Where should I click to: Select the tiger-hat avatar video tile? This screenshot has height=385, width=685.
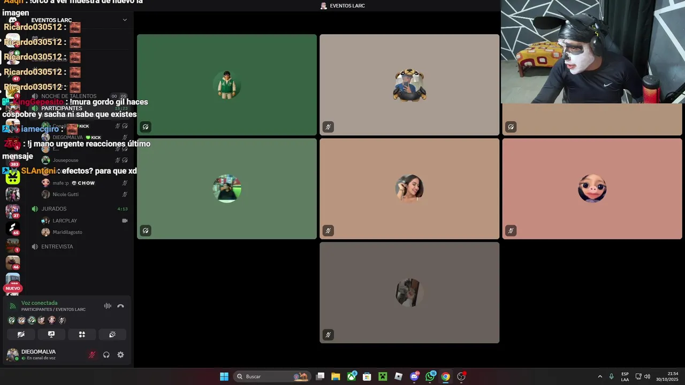(409, 84)
